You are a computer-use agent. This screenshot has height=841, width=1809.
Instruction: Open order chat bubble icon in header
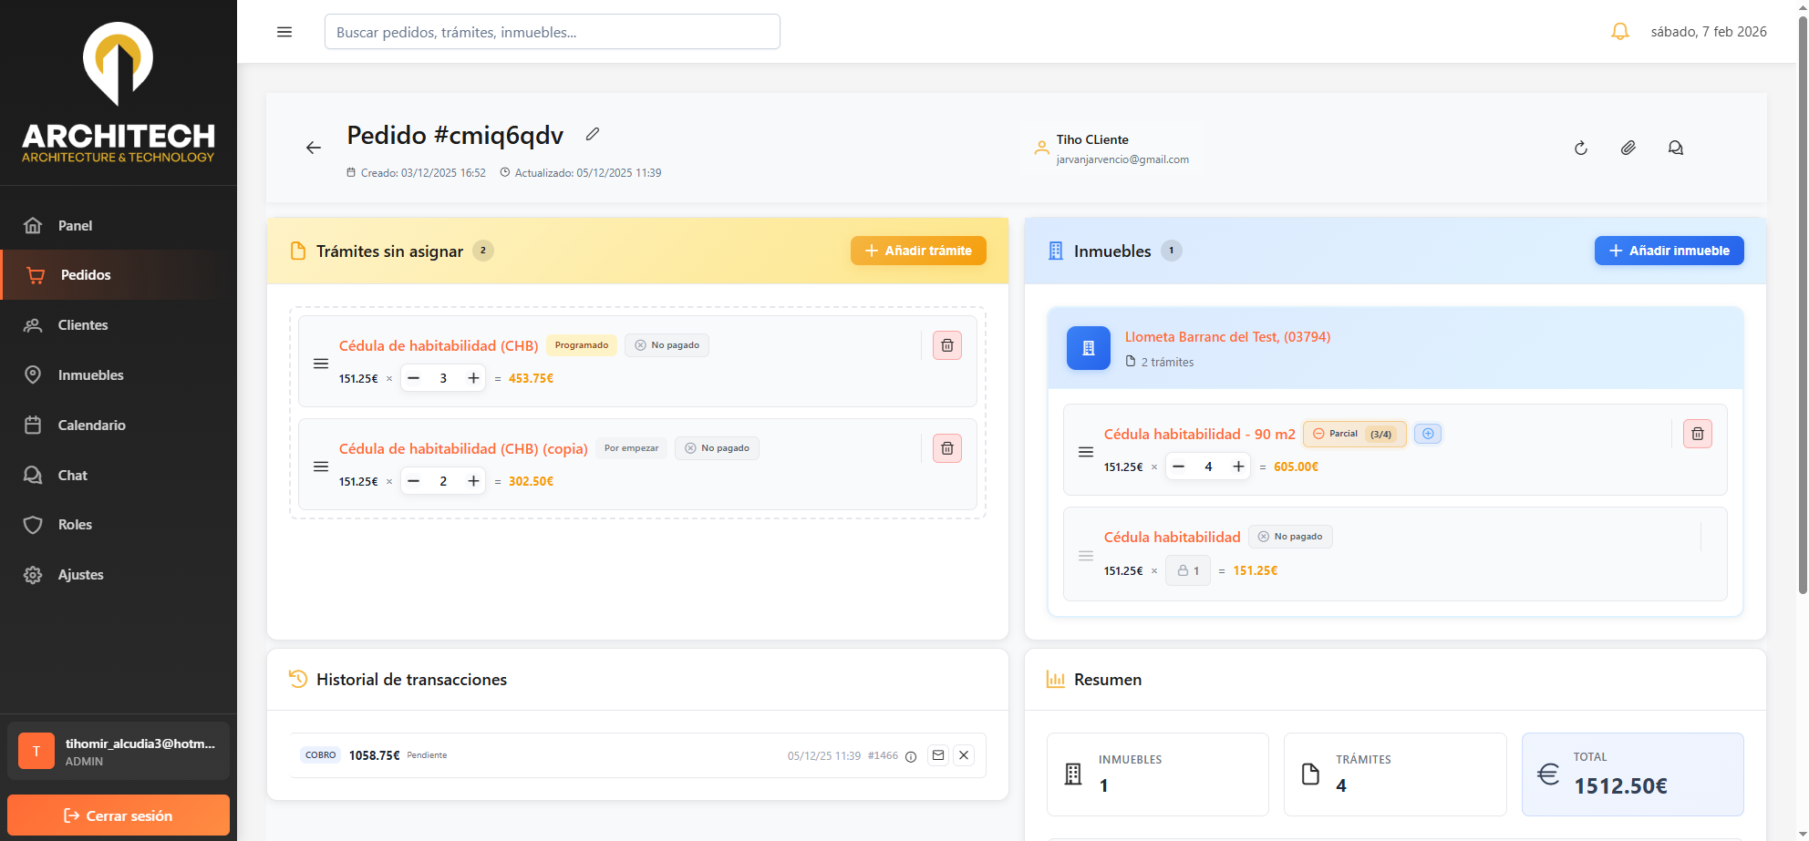tap(1676, 148)
